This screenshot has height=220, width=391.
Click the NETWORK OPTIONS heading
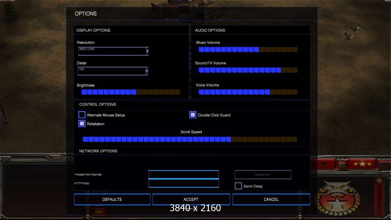tap(98, 151)
